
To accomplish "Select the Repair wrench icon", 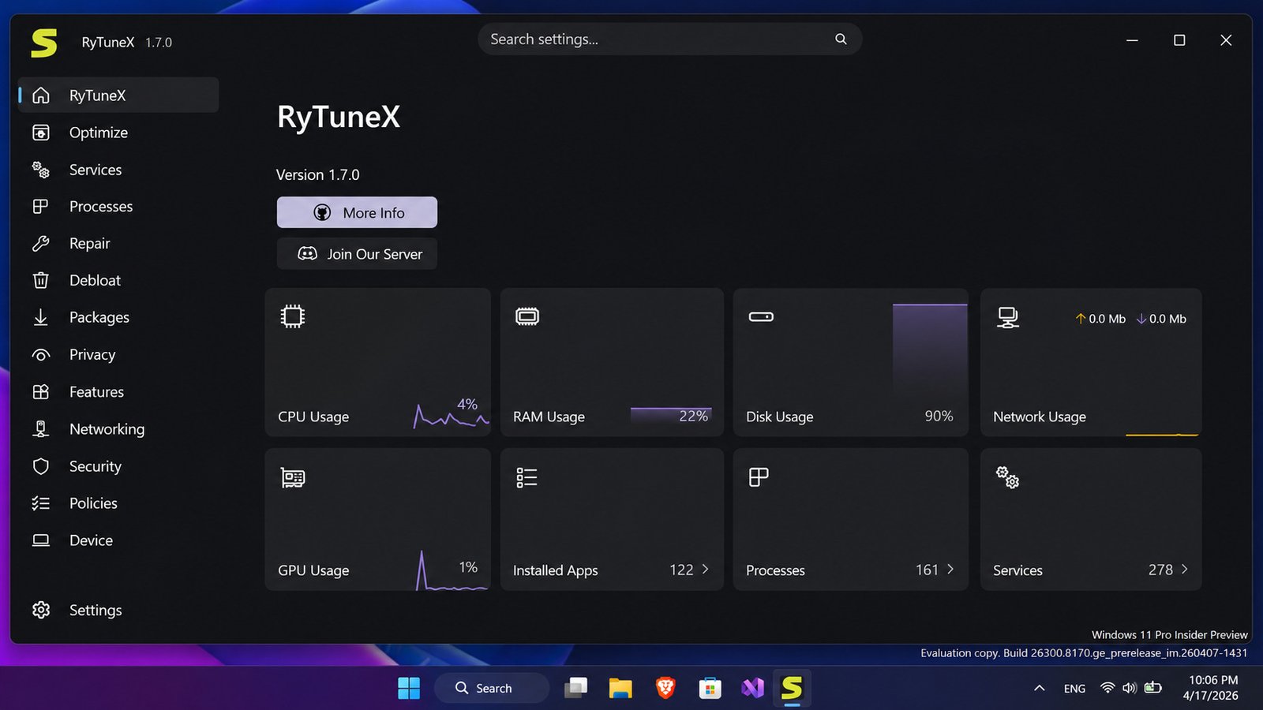I will pos(41,244).
